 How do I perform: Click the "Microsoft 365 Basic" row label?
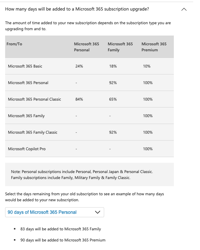coord(25,66)
